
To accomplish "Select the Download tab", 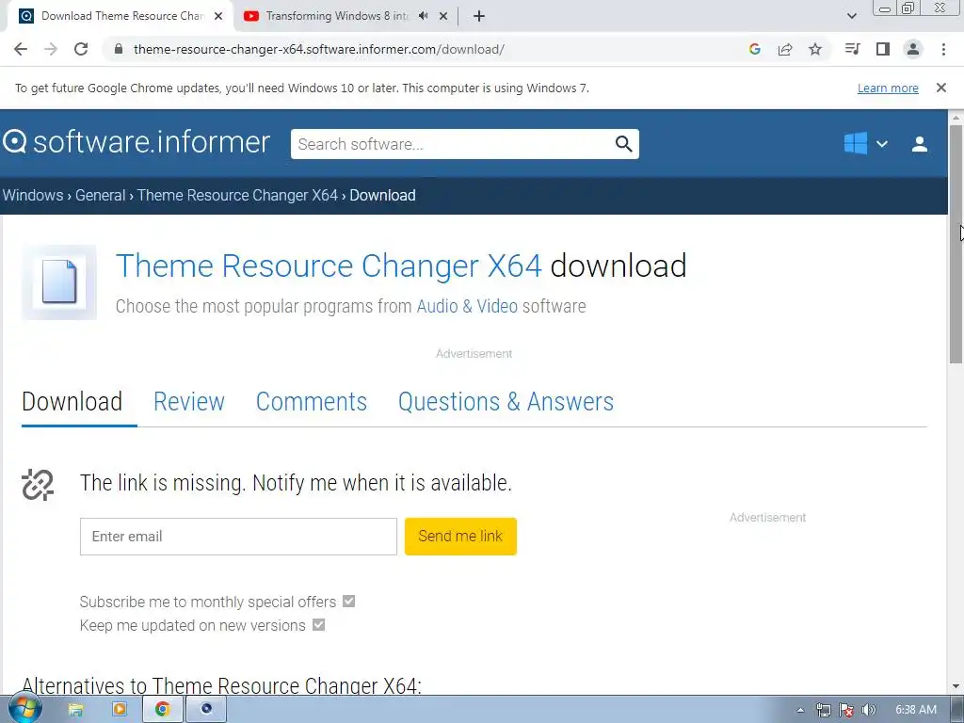I will (x=72, y=401).
